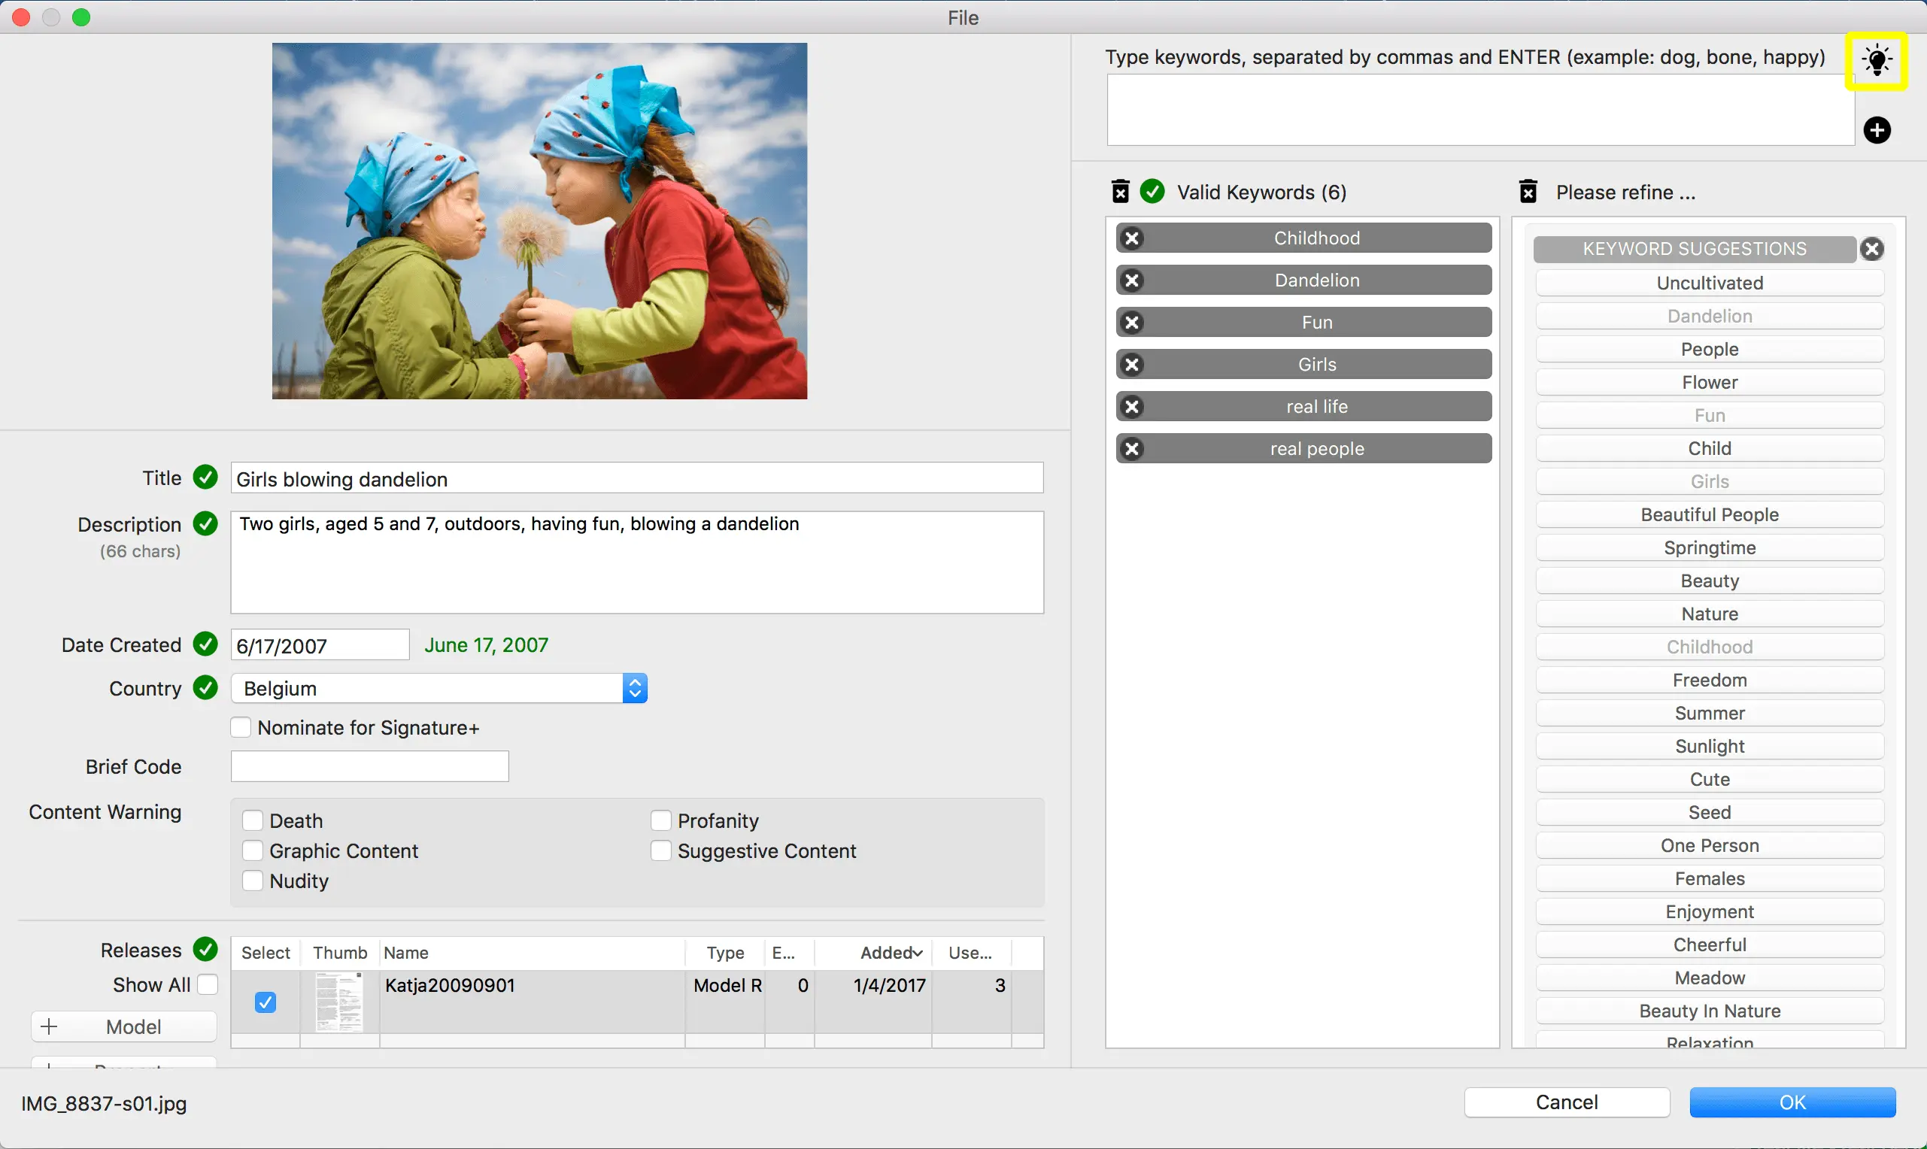Click the Name column header in releases
Image resolution: width=1927 pixels, height=1149 pixels.
click(531, 953)
